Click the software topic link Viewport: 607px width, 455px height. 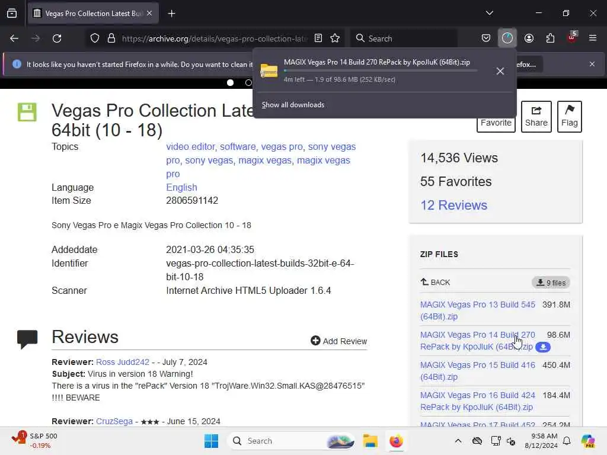click(238, 147)
